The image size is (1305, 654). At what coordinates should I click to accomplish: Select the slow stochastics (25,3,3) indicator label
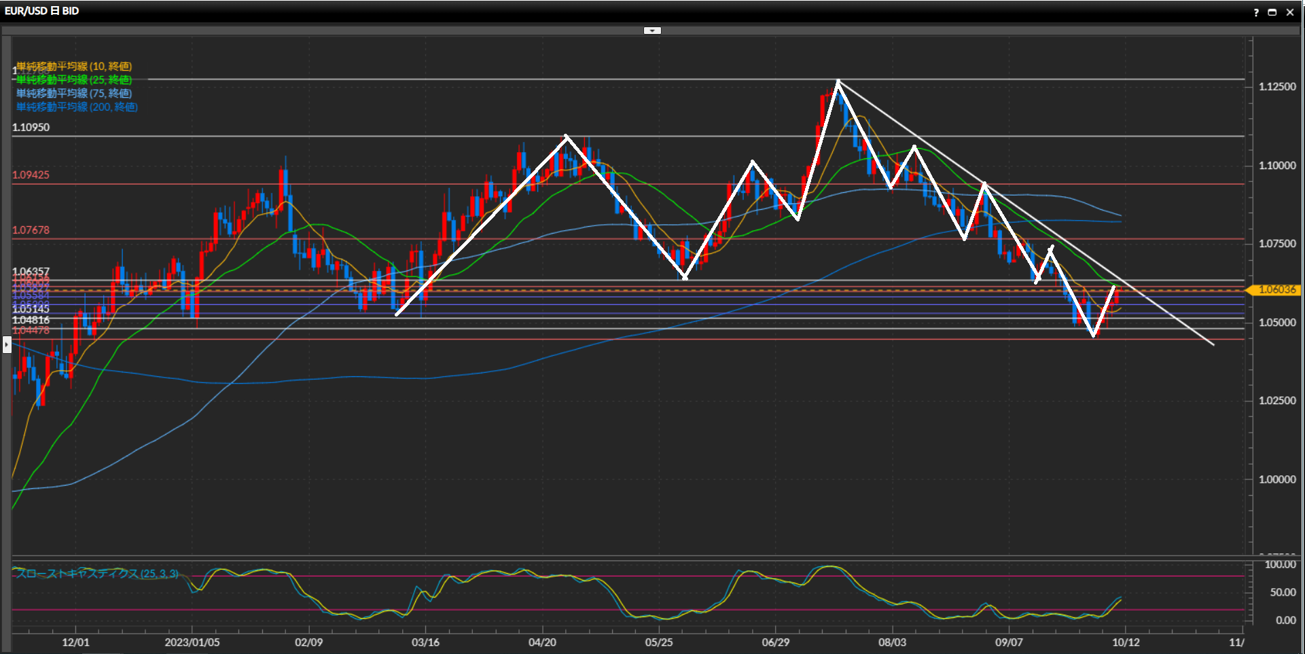click(97, 574)
